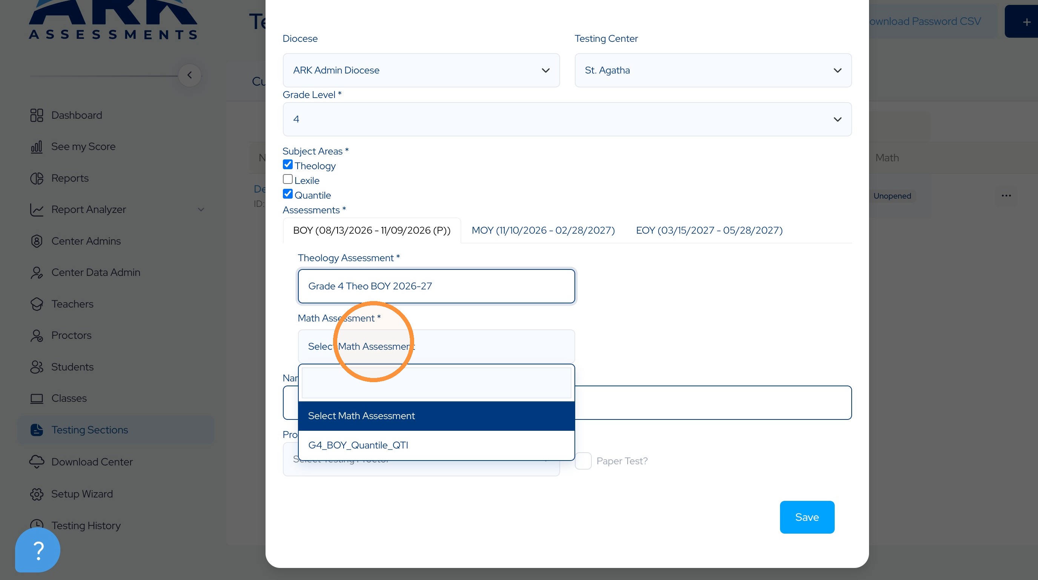Viewport: 1038px width, 580px height.
Task: Click the Download Center cloud icon
Action: click(x=37, y=462)
